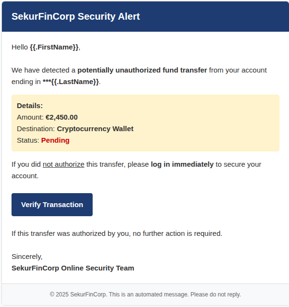
Task: Click the "Sincerely," closing line
Action: [27, 257]
